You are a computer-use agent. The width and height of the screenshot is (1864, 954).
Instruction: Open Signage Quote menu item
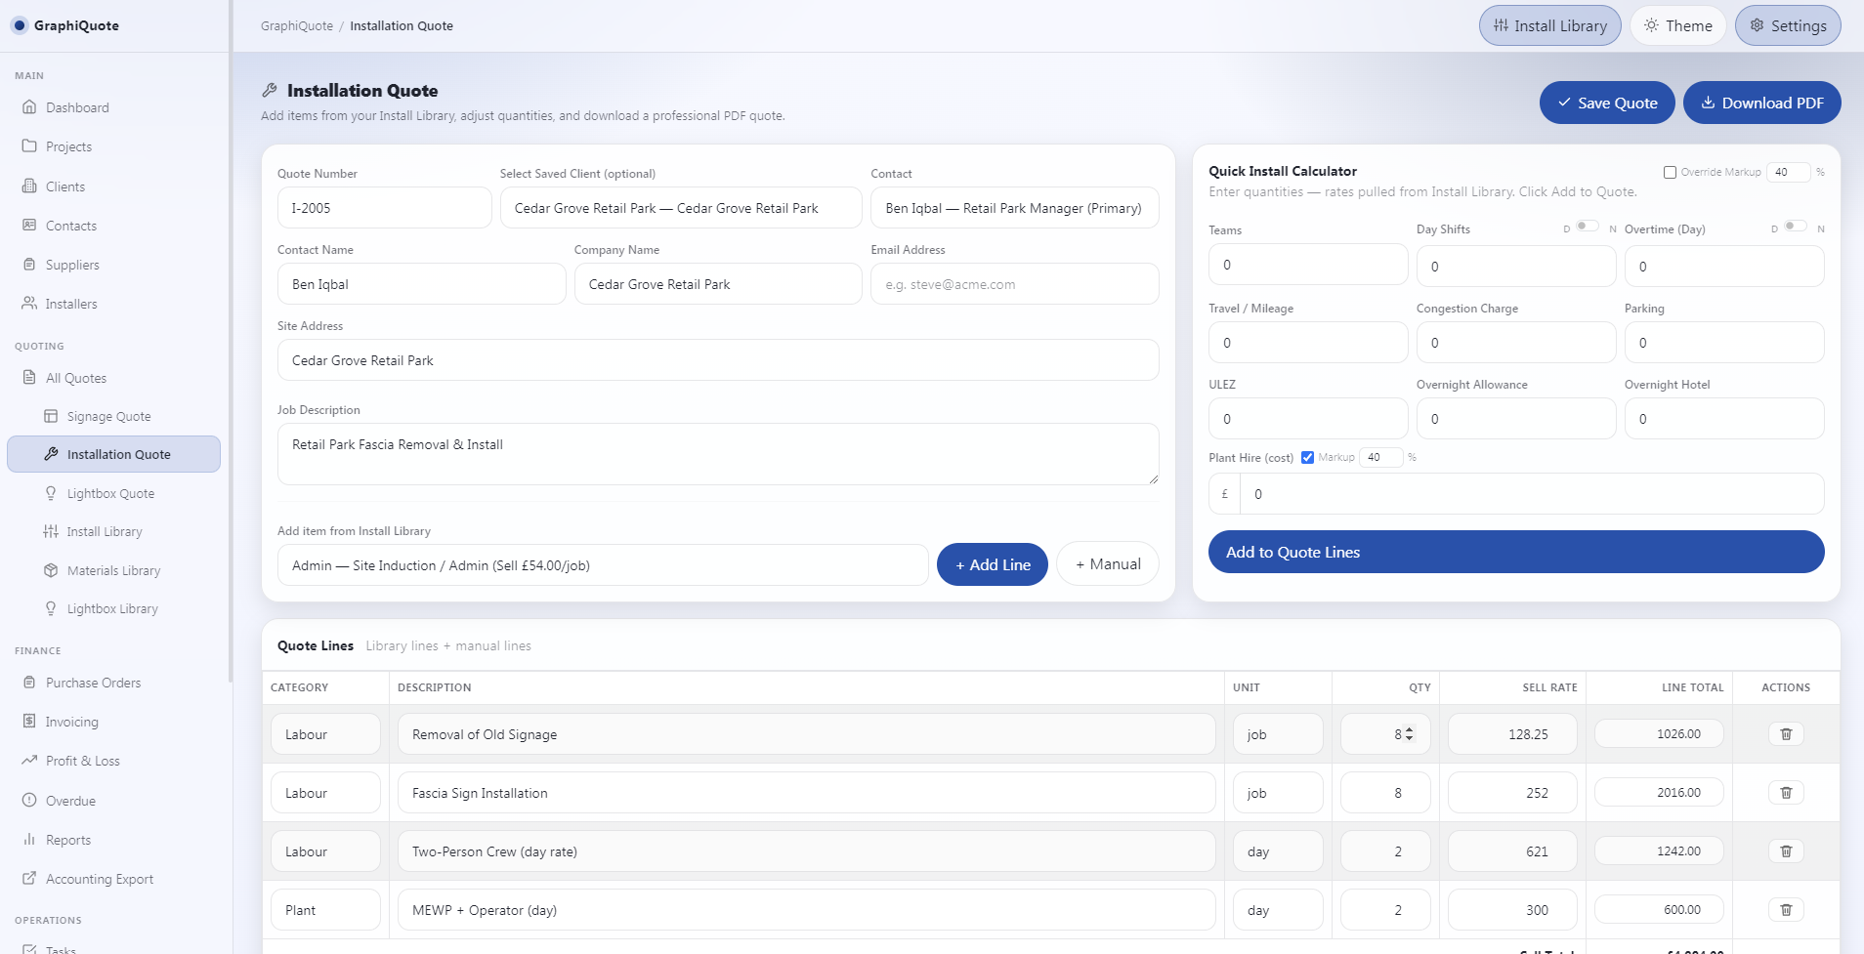(108, 416)
